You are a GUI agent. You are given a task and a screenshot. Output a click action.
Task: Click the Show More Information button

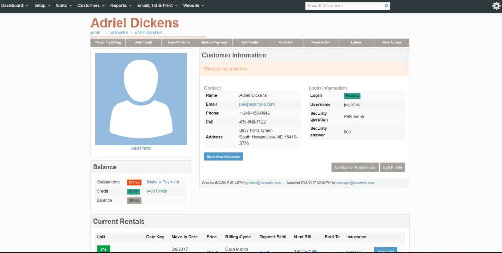(223, 157)
